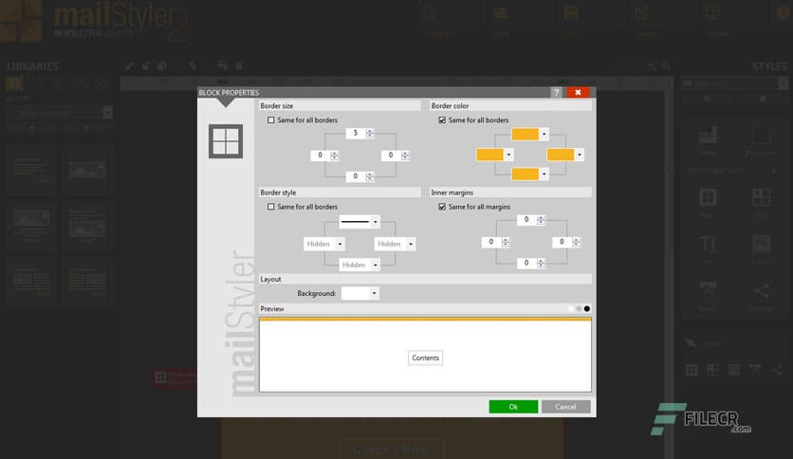Decrease the bottom inner margin spinner
Image resolution: width=793 pixels, height=459 pixels.
point(541,266)
